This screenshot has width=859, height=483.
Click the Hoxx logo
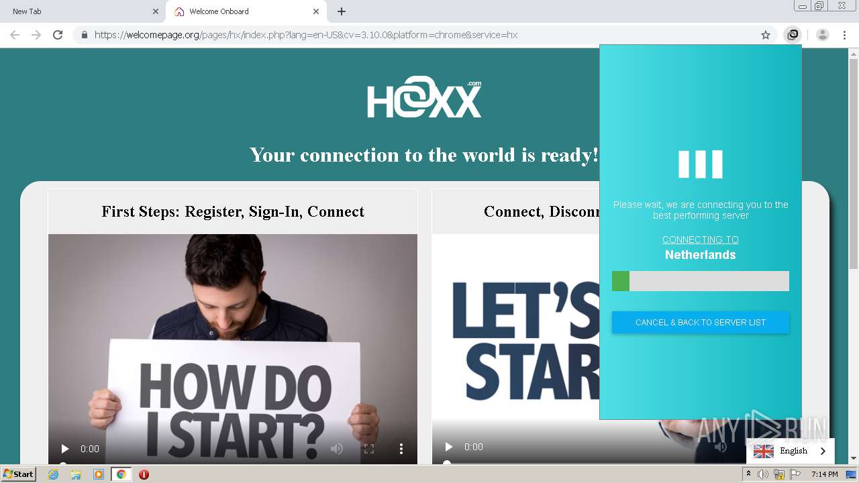[x=424, y=98]
